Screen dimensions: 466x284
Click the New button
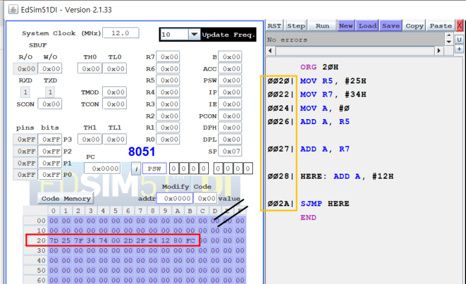346,26
